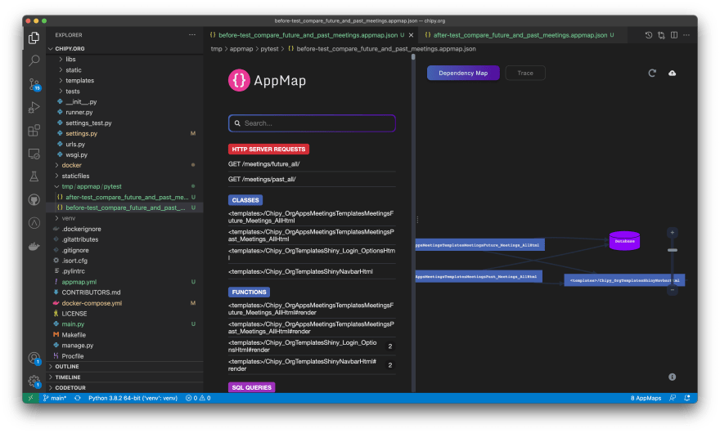
Task: Reload the AppMap diagram
Action: pyautogui.click(x=652, y=73)
